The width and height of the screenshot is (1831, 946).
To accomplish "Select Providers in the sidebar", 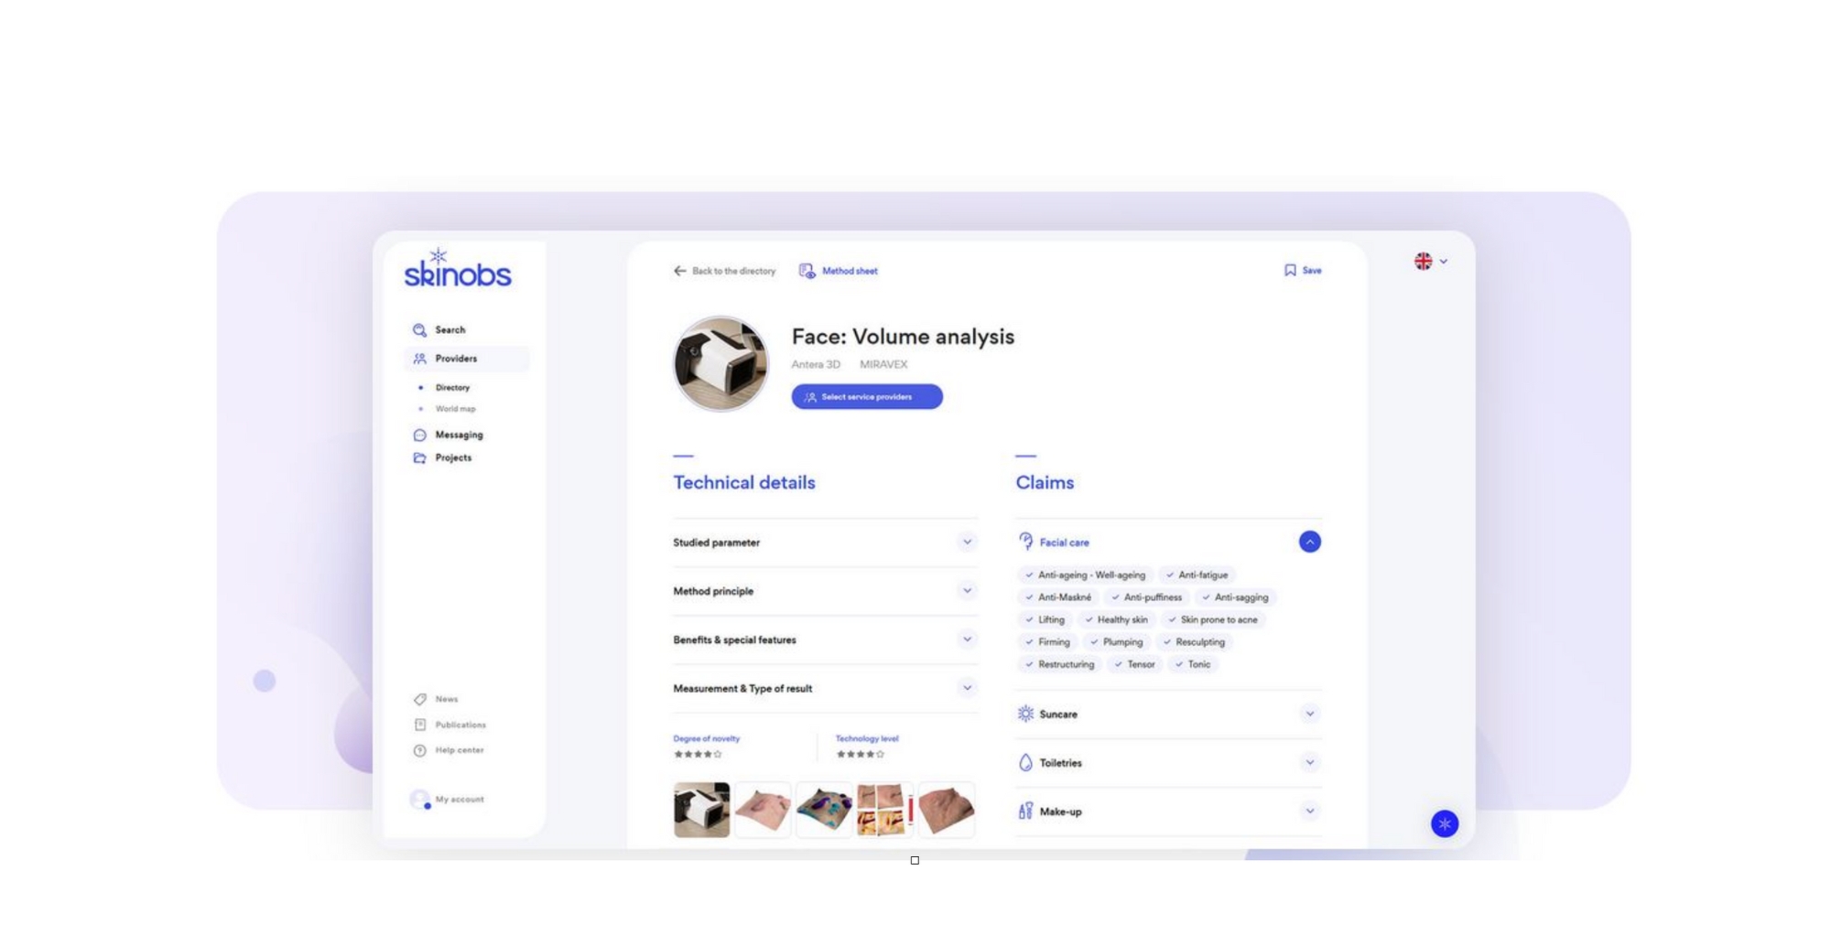I will [x=466, y=359].
